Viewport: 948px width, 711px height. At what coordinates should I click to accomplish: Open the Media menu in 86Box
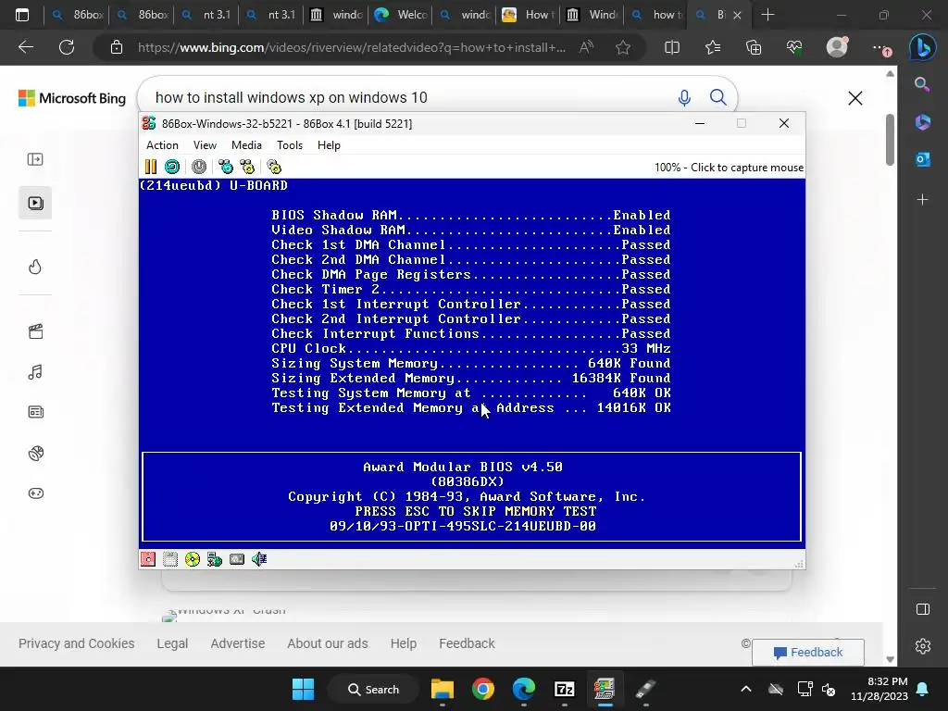(246, 145)
